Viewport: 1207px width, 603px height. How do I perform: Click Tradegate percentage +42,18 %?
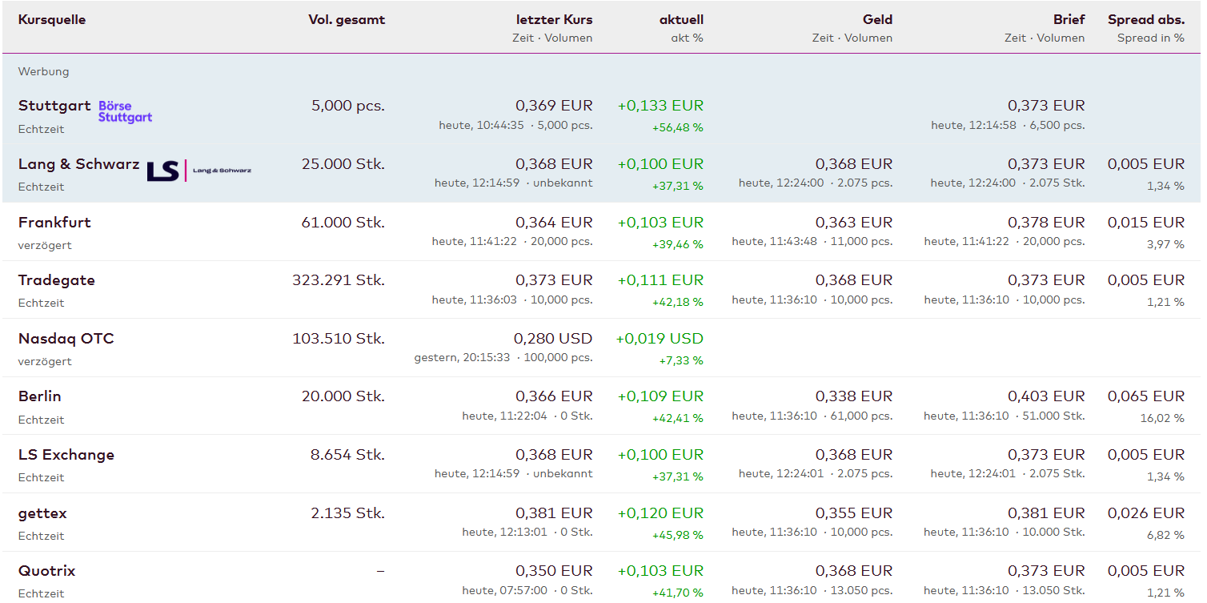pos(678,302)
